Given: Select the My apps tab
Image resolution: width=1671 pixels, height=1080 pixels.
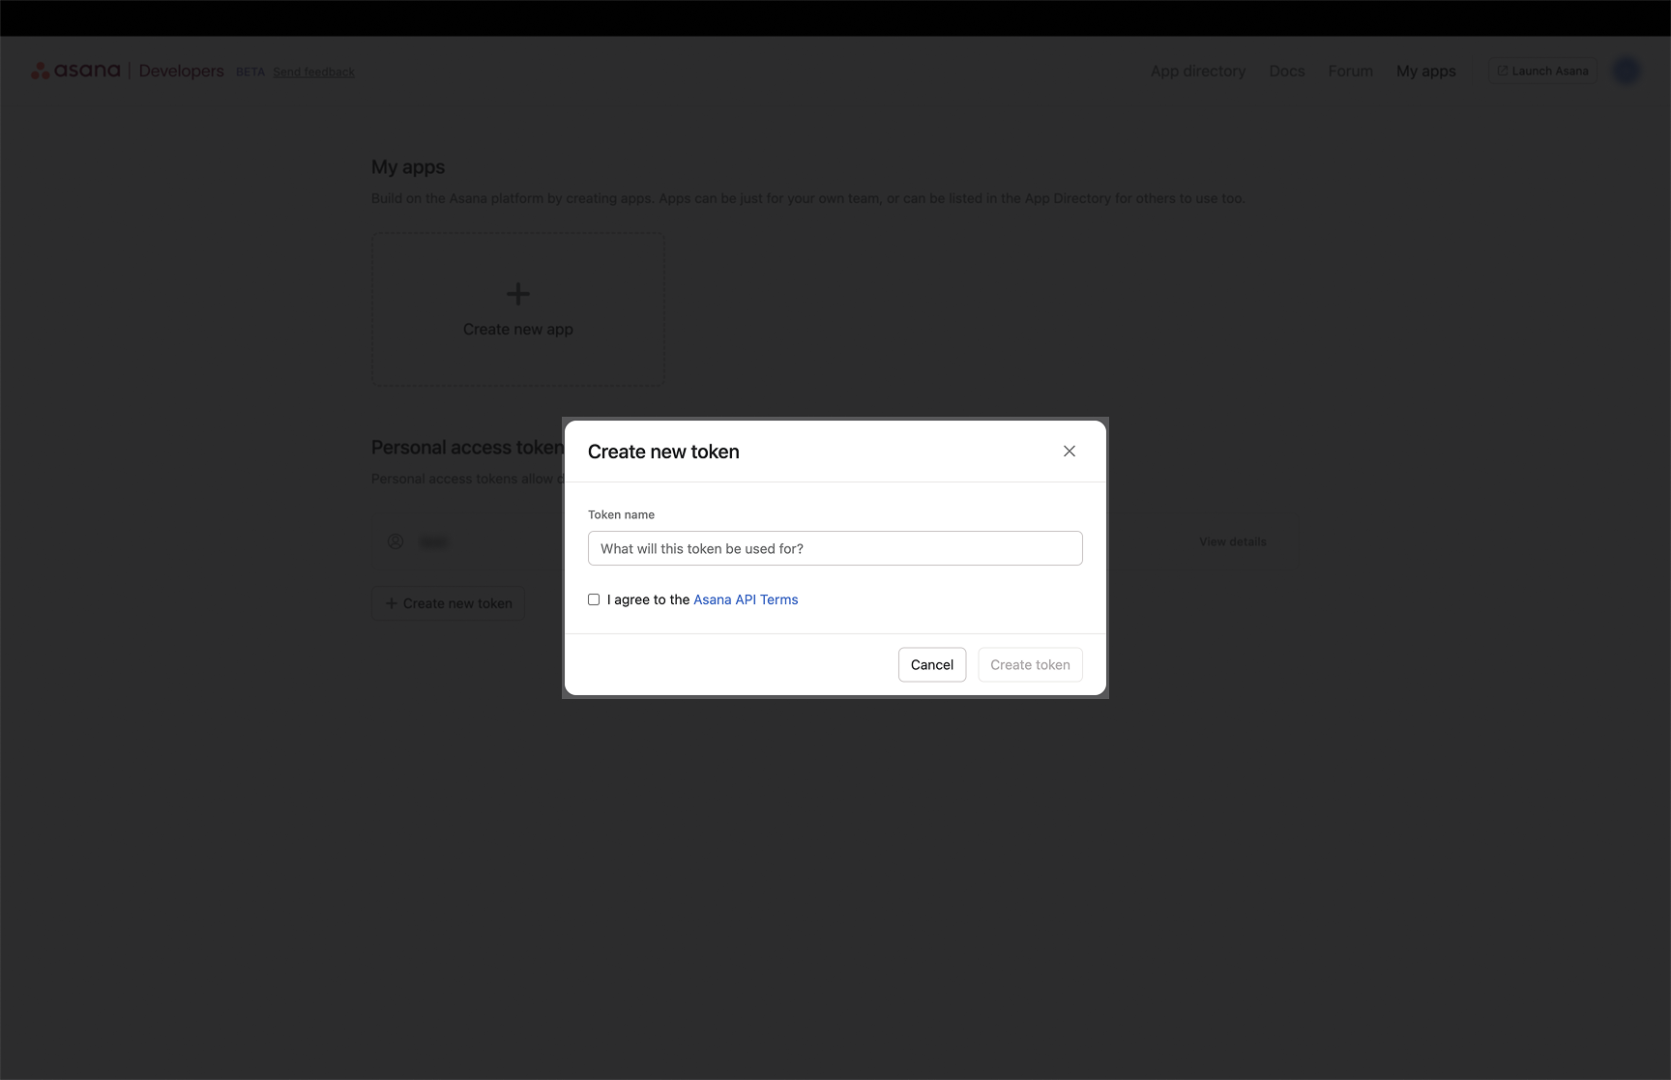Looking at the screenshot, I should (x=1425, y=71).
